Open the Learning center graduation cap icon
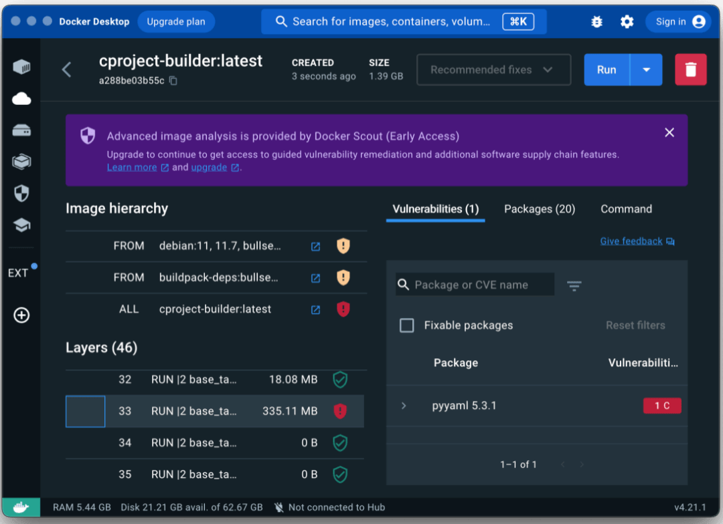This screenshot has height=524, width=723. click(x=21, y=226)
